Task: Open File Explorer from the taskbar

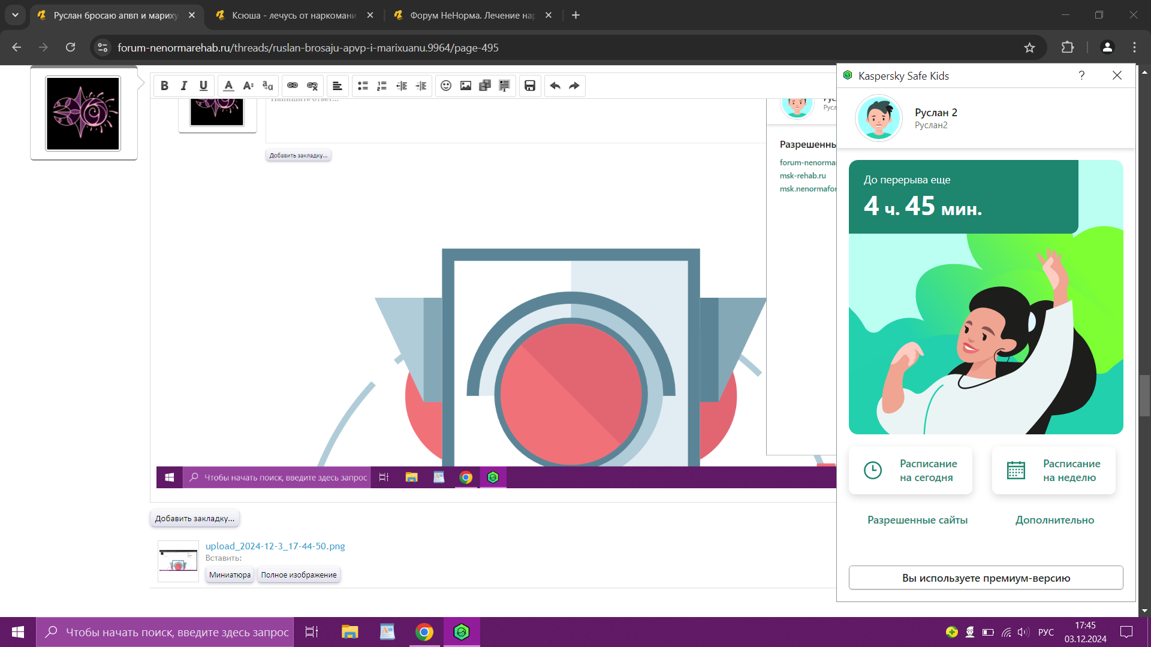Action: (349, 632)
